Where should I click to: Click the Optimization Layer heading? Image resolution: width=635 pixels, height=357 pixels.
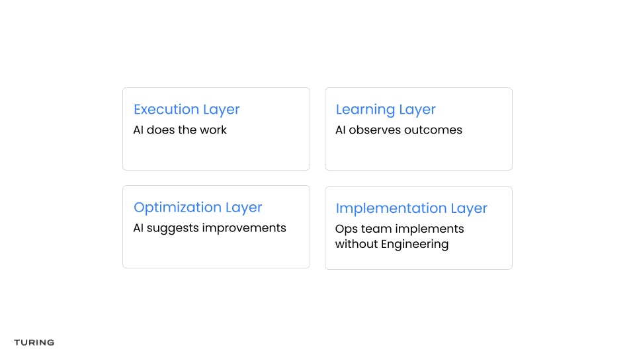coord(198,208)
